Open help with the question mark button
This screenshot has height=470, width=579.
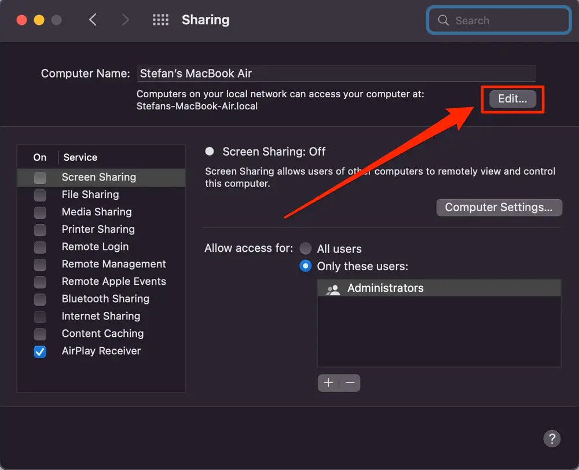(552, 439)
